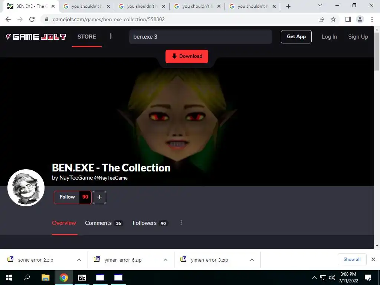
Task: Open Windows Start menu
Action: 9,278
